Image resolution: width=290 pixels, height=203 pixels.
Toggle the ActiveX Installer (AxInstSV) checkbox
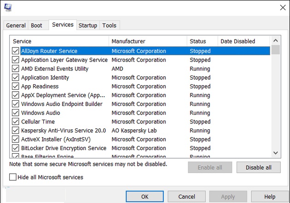pyautogui.click(x=15, y=139)
